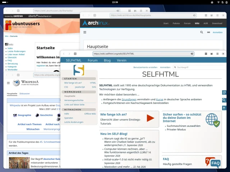The height and width of the screenshot is (172, 230).
Task: Open 'Wie fange ich an?' sidebar link
Action: 73,83
